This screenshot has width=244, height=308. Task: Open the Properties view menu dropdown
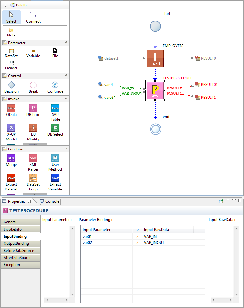228,200
